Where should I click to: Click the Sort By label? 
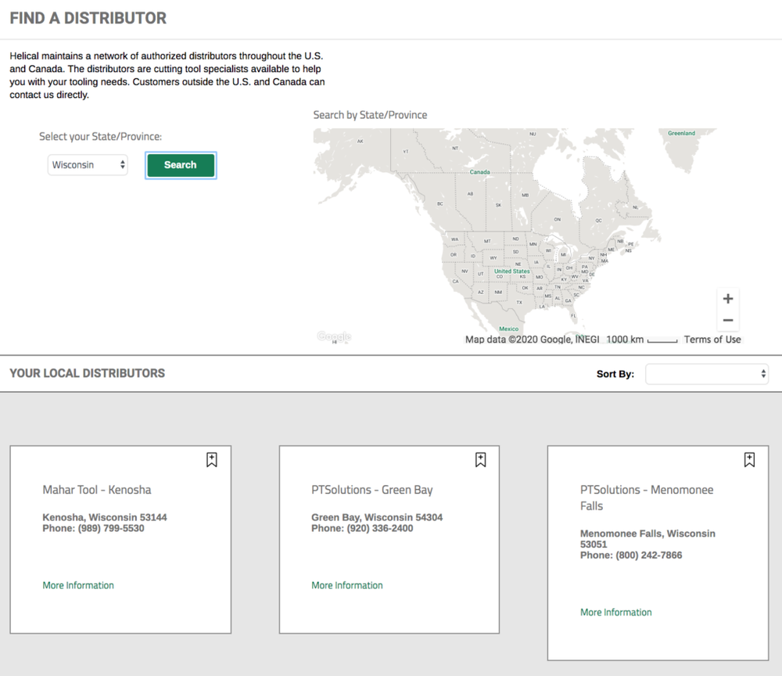click(x=615, y=374)
